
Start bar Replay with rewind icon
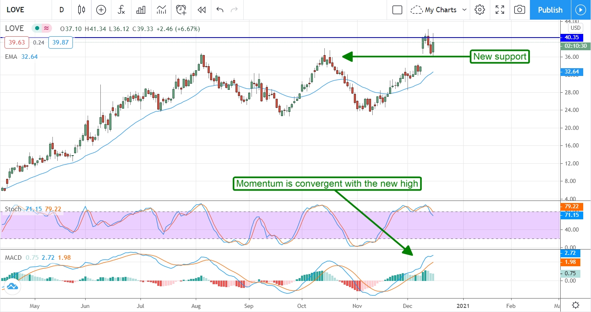pos(201,10)
